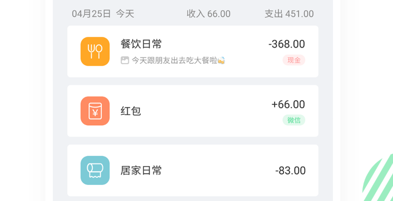
Task: Tap the 餐饮日常 category title text
Action: pyautogui.click(x=141, y=44)
